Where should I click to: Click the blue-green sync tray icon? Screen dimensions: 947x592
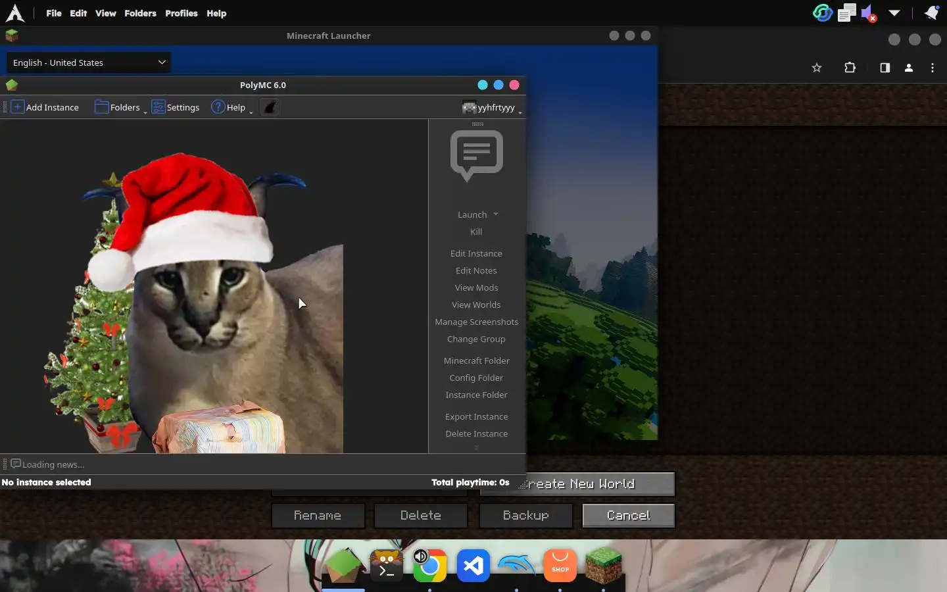pos(823,12)
